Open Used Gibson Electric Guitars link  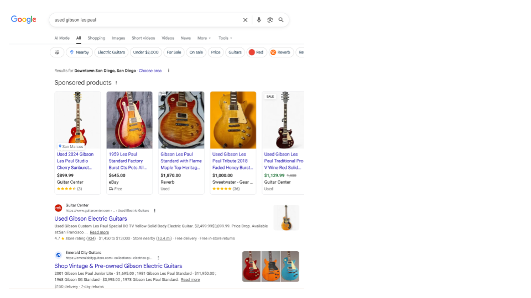click(x=91, y=219)
